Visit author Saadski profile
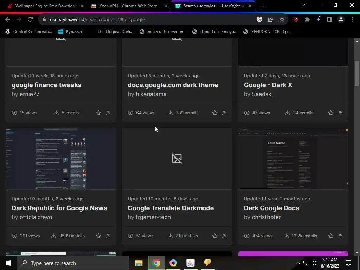This screenshot has height=270, width=360. 262,94
